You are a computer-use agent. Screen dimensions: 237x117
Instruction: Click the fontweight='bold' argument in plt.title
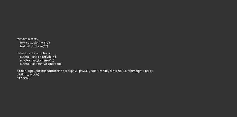(140, 71)
